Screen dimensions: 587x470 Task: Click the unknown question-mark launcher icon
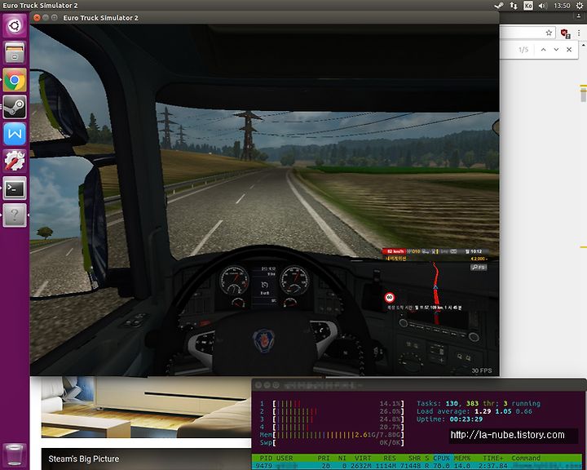15,215
